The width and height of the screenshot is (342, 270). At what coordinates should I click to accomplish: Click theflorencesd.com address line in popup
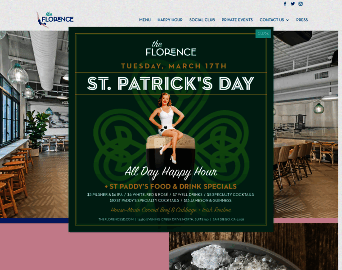click(171, 220)
